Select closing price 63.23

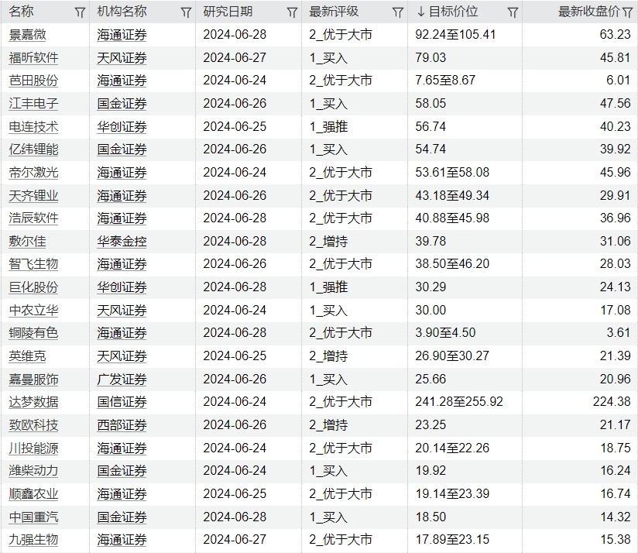[616, 35]
